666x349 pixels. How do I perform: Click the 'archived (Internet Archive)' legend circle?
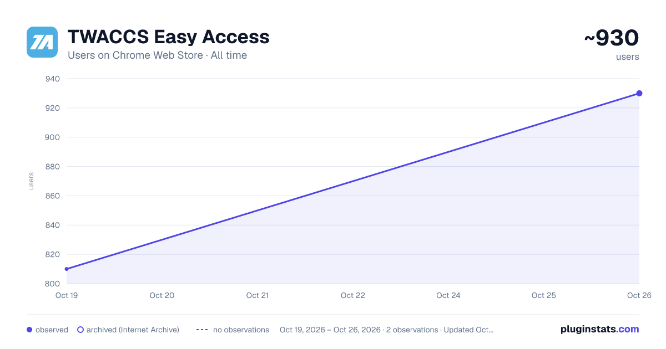pyautogui.click(x=80, y=330)
